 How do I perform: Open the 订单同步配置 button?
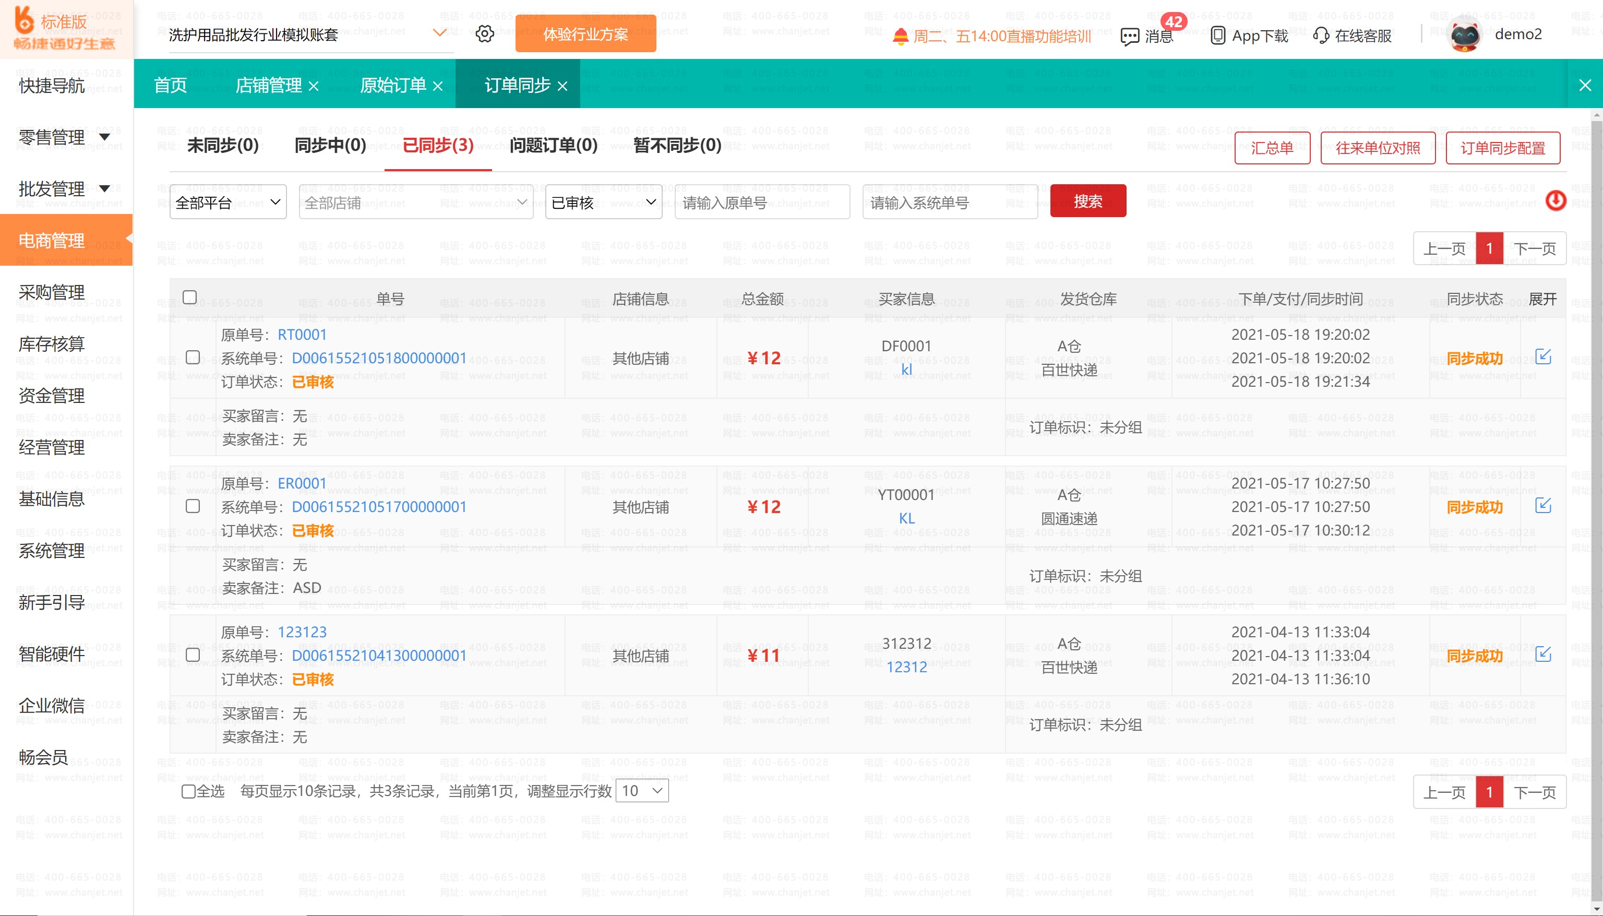pos(1502,148)
